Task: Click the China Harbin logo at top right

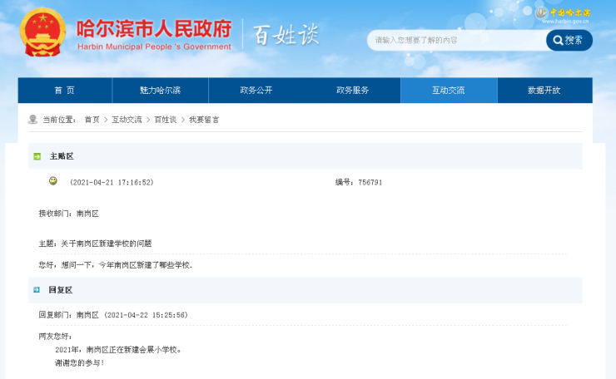Action: click(564, 14)
